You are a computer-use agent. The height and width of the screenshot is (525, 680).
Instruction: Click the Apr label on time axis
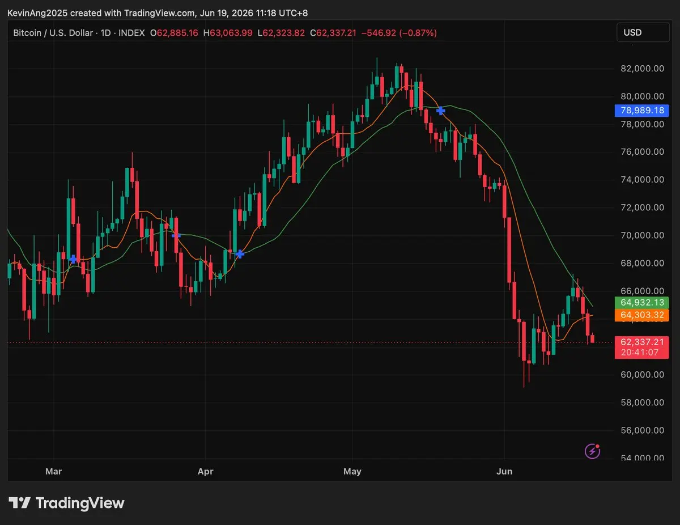pyautogui.click(x=205, y=471)
